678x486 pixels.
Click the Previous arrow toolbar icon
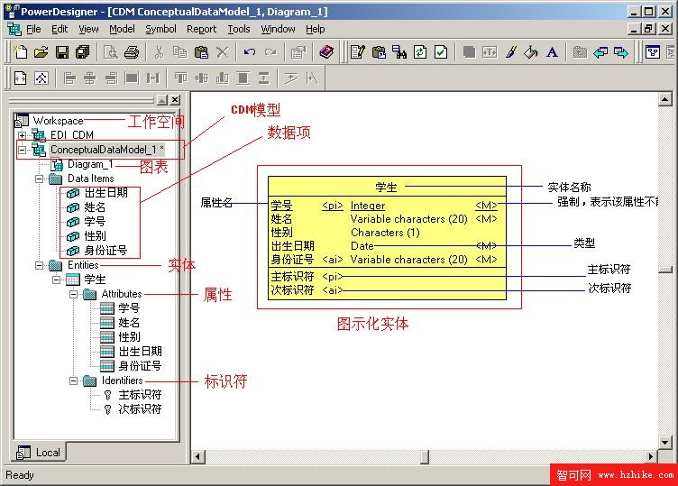(600, 52)
